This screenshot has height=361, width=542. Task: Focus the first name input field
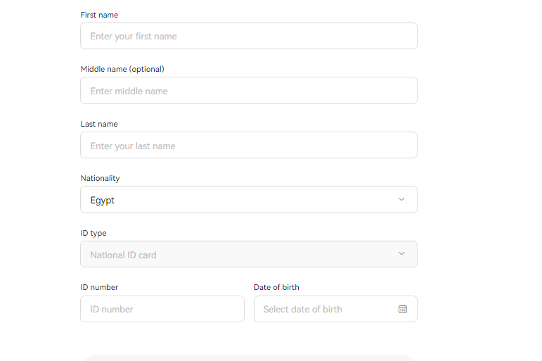(x=249, y=36)
